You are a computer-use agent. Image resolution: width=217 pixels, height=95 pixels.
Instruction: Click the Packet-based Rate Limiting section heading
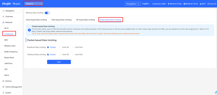click(x=42, y=40)
